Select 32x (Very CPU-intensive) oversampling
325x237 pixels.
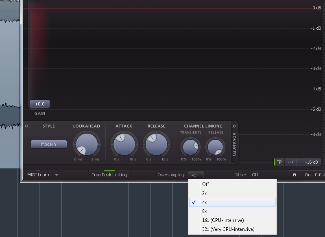click(228, 229)
